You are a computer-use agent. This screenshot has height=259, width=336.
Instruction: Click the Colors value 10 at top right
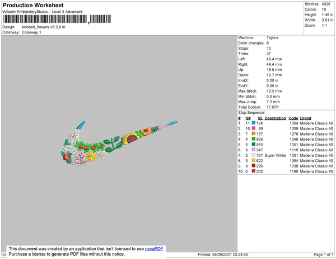click(324, 9)
